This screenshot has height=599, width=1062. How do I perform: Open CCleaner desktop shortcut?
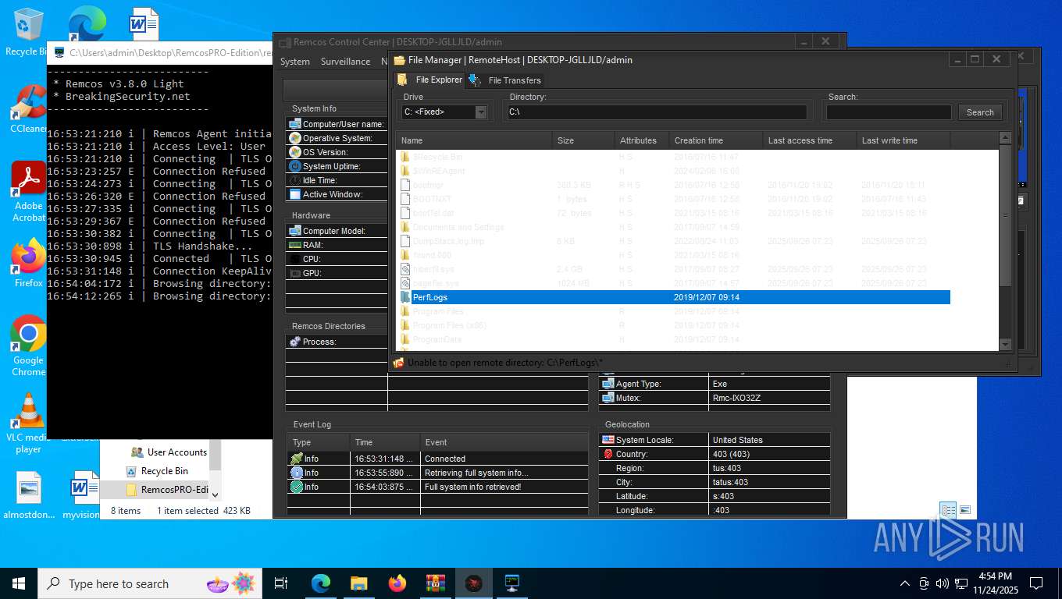(x=29, y=109)
